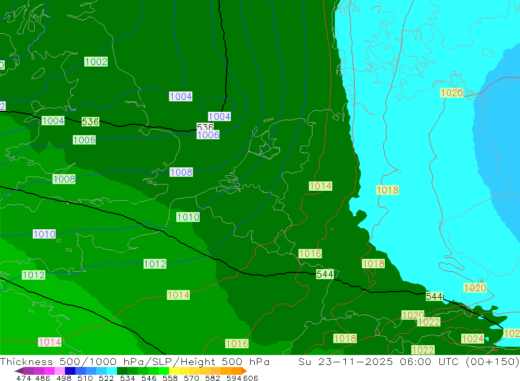Click the '(00+150)' forecast offset text

point(492,361)
